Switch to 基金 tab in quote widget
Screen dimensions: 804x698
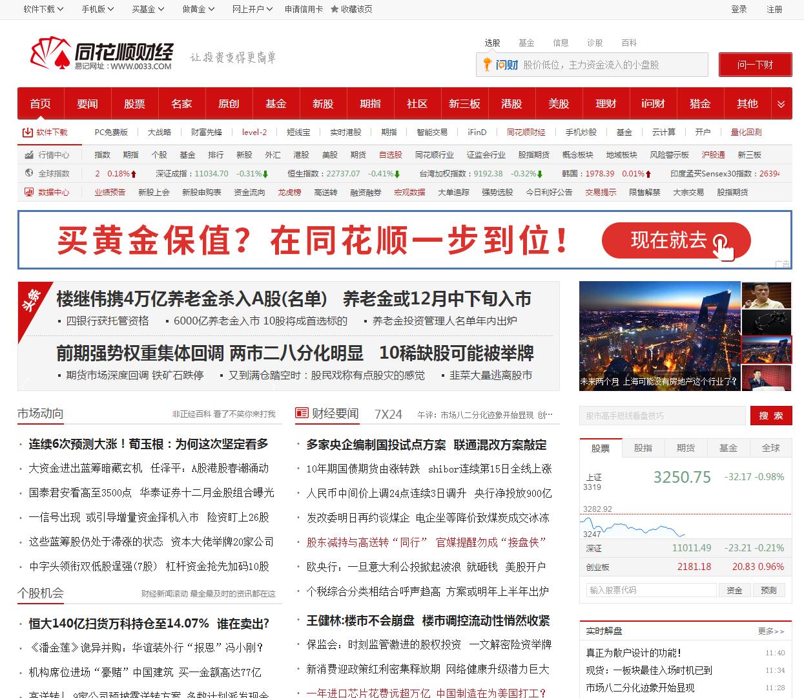[x=728, y=448]
